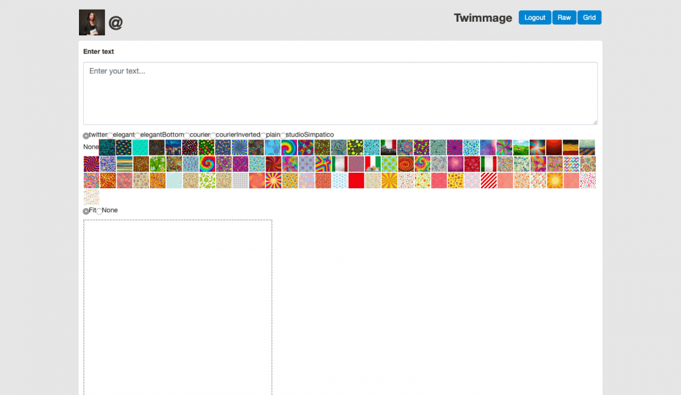Pick the night harbor photo background
Viewport: 681px width, 395px height.
point(174,148)
